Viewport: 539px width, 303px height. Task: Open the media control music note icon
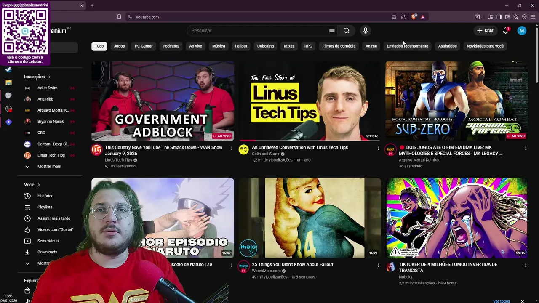point(491,17)
